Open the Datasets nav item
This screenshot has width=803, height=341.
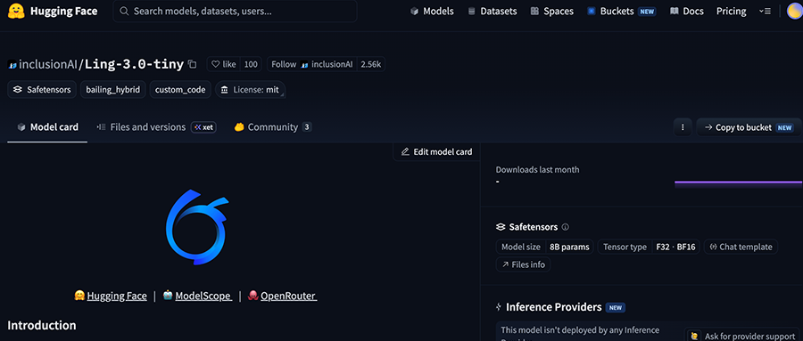(x=493, y=11)
